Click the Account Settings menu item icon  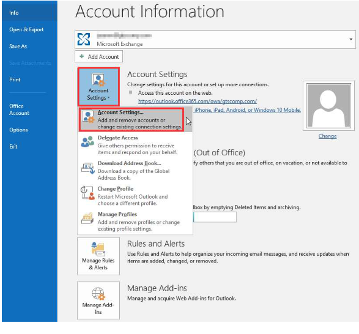click(x=88, y=117)
